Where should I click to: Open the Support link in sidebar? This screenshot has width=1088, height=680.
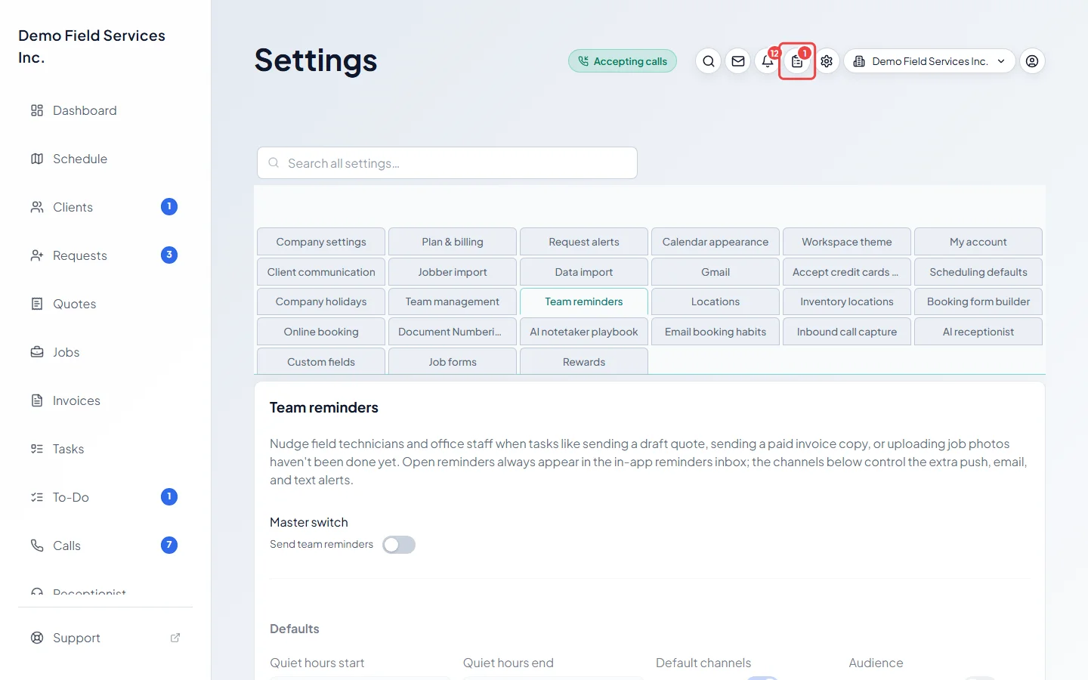[x=106, y=638]
